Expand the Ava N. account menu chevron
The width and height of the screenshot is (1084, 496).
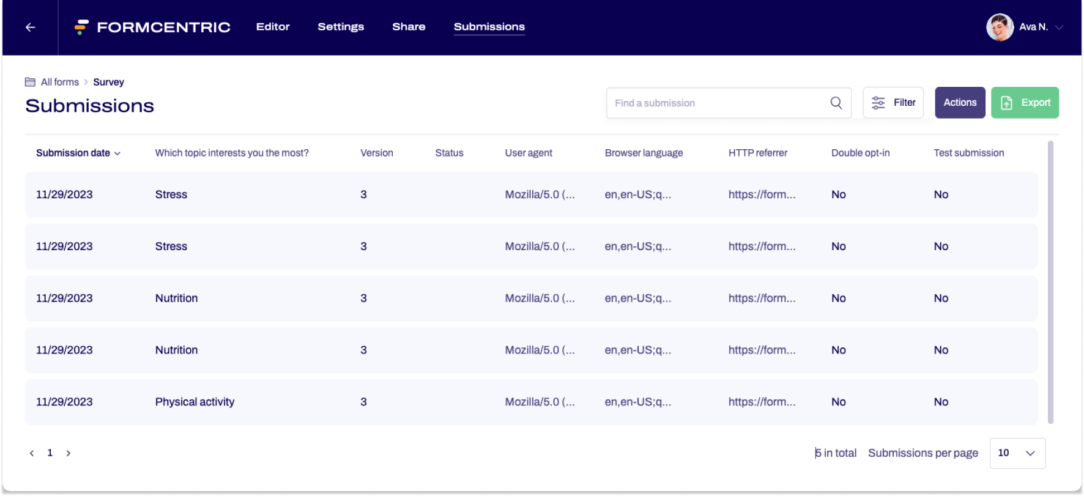coord(1060,28)
